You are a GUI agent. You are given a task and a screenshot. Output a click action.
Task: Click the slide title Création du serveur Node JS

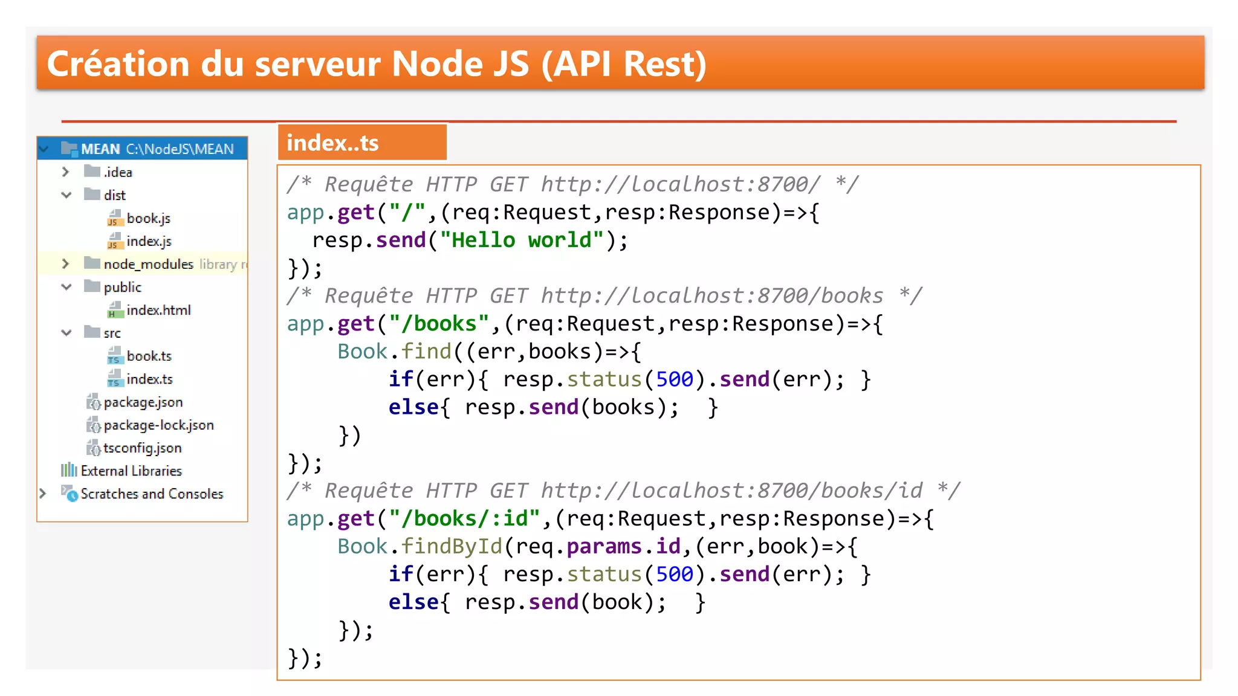pyautogui.click(x=377, y=63)
